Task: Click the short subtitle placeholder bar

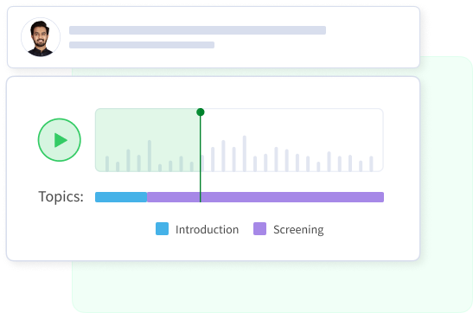Action: (142, 45)
